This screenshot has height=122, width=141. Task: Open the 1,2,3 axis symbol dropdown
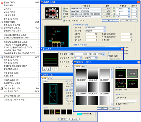(129, 14)
